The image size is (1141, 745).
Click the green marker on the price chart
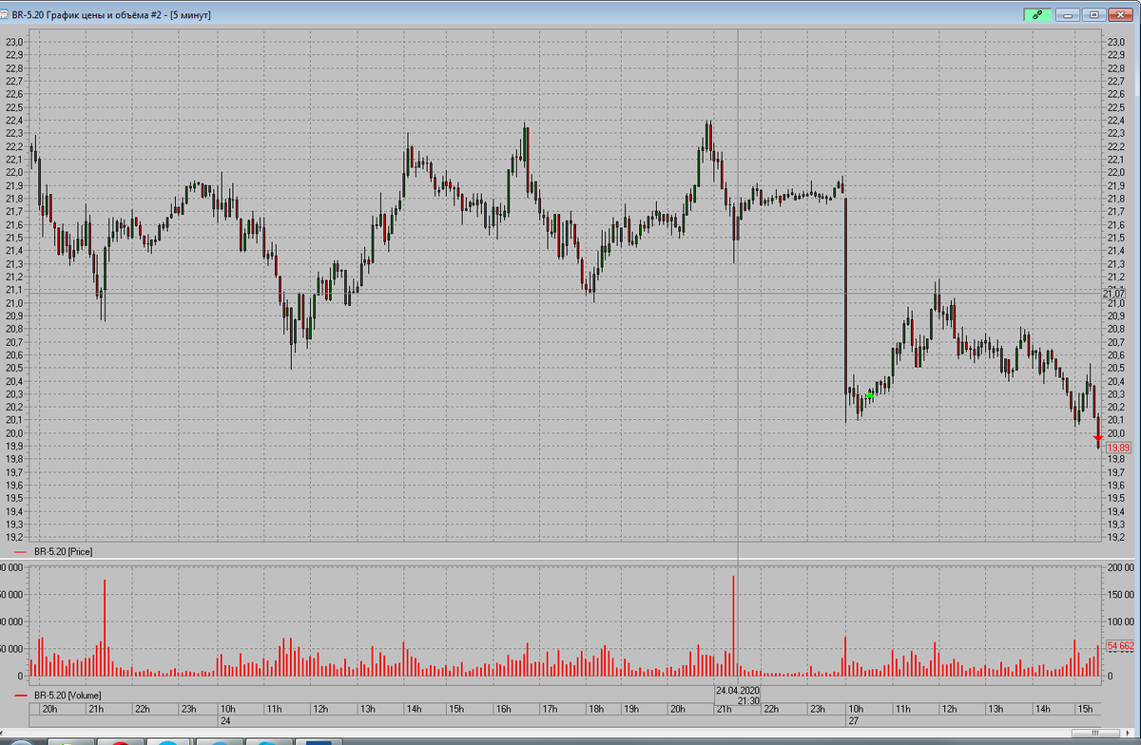[870, 393]
